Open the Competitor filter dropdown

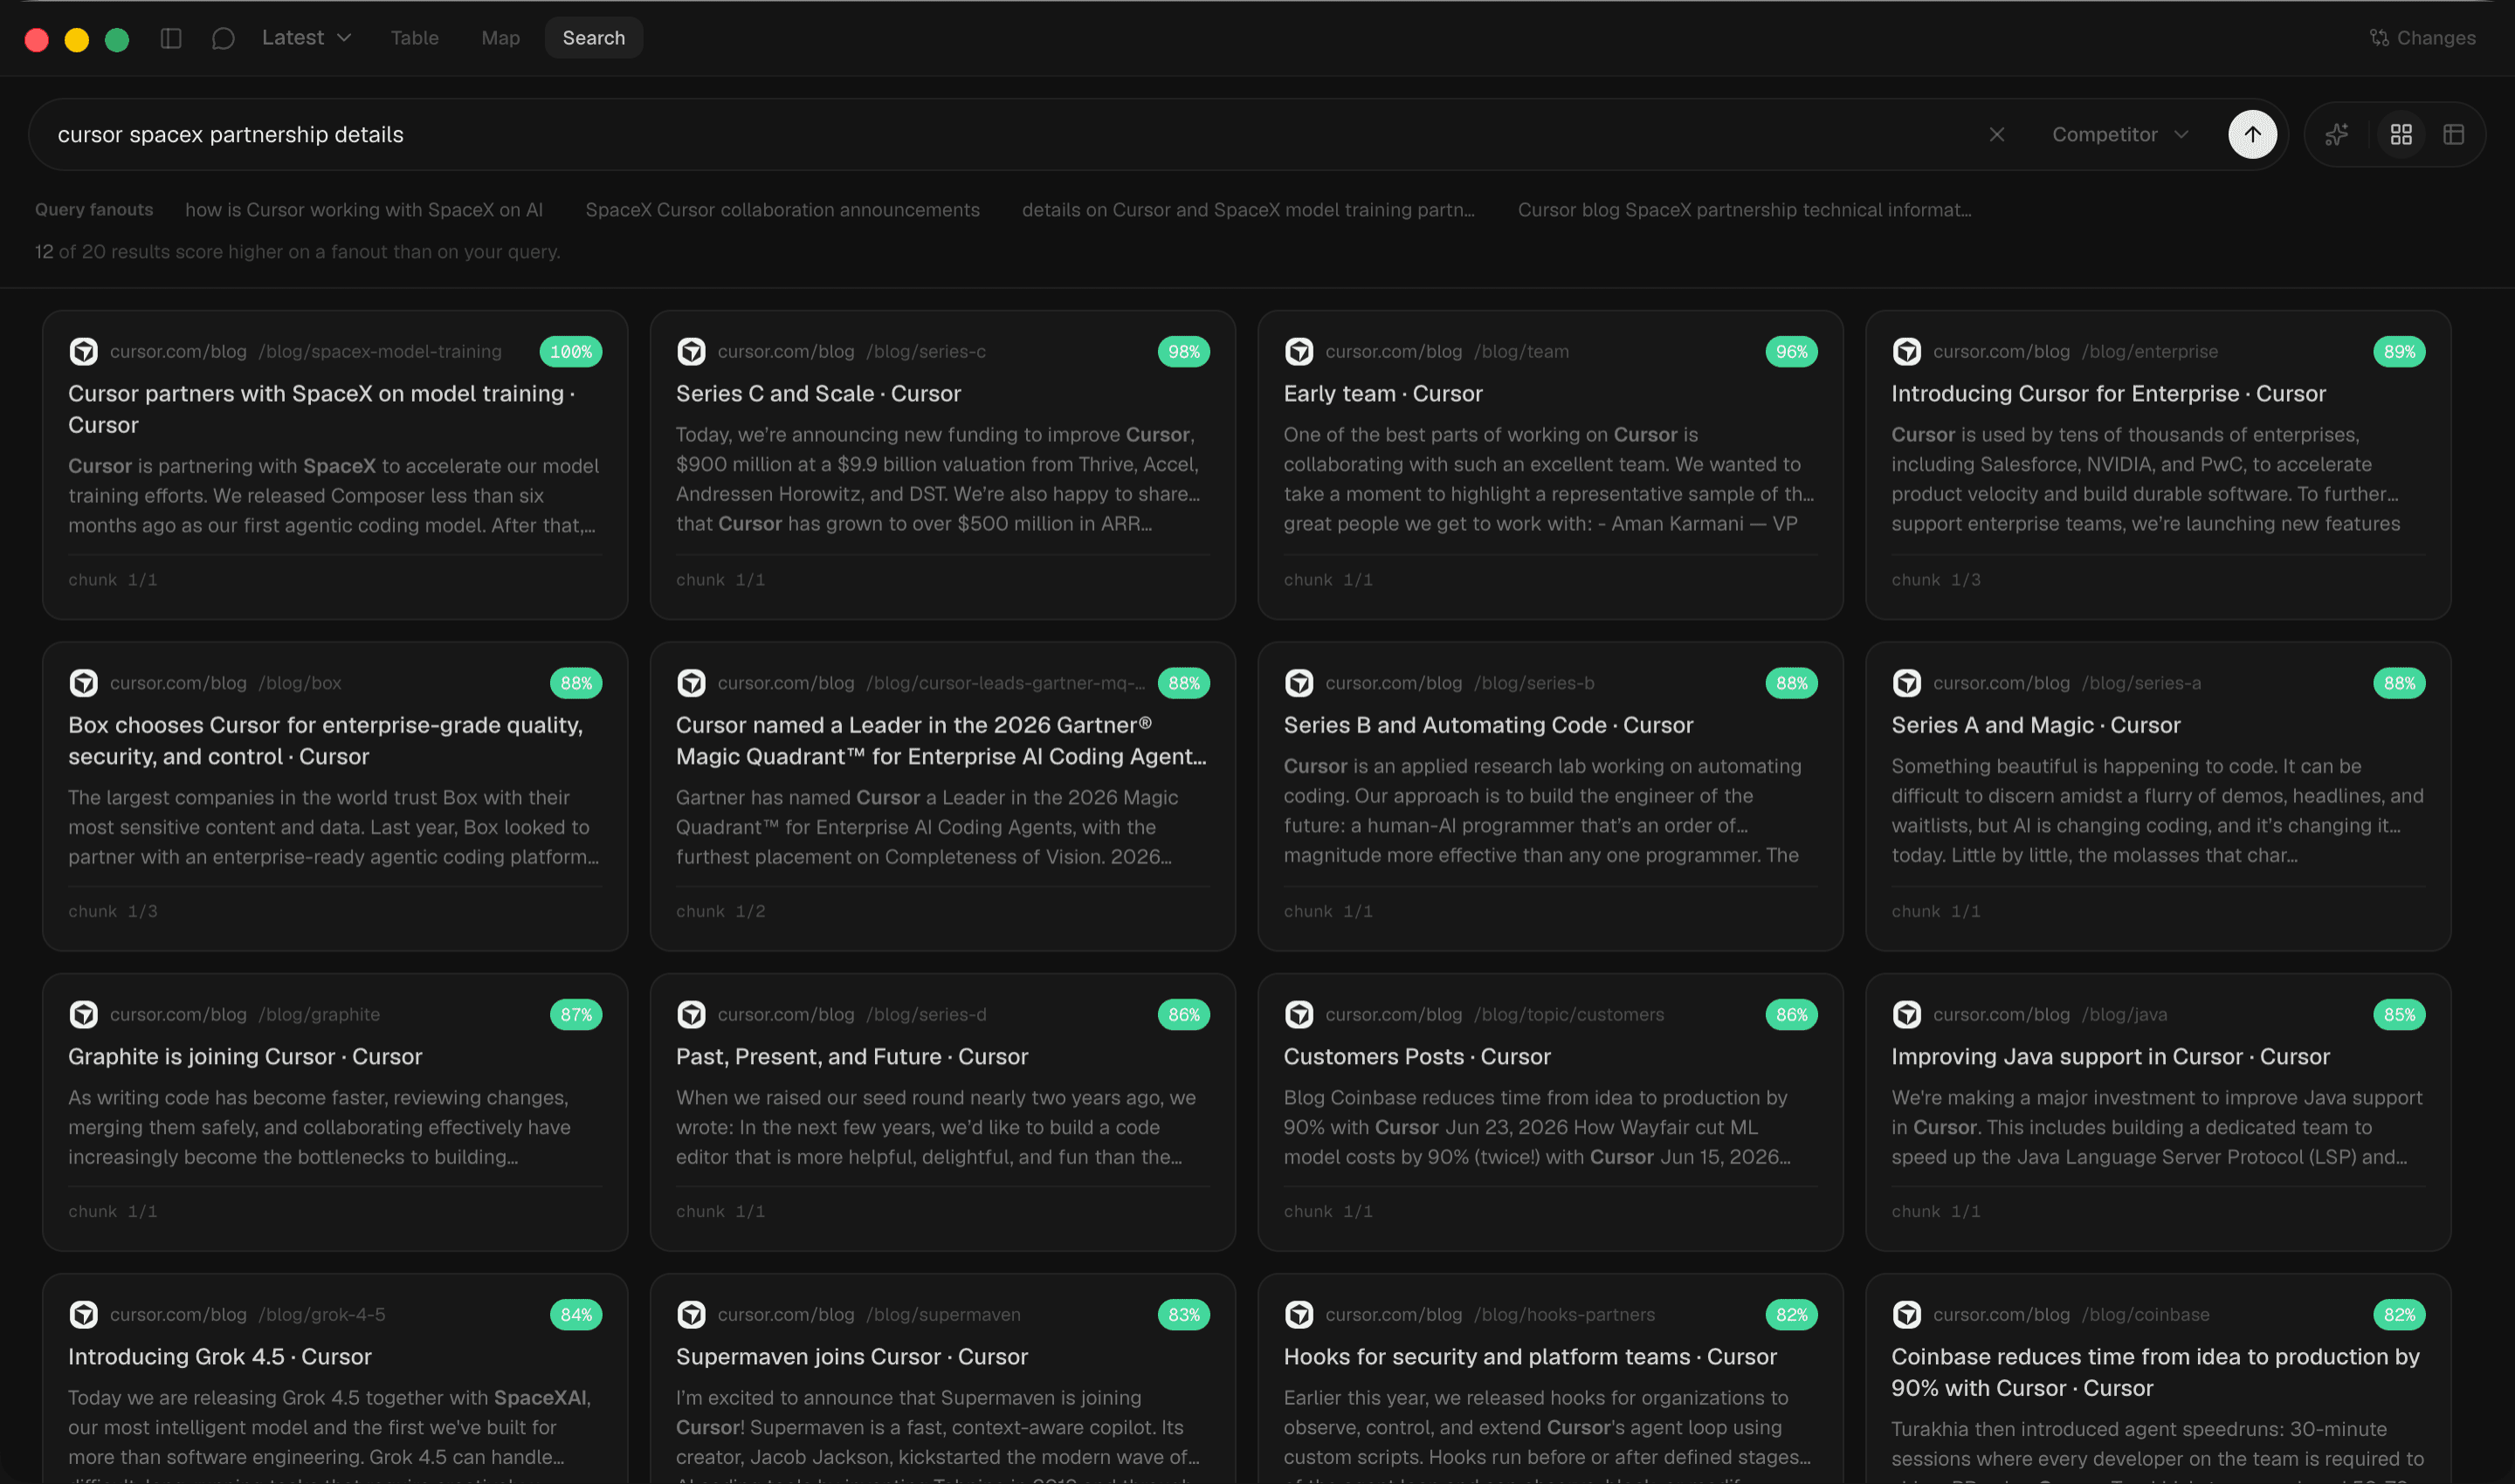click(x=2119, y=134)
